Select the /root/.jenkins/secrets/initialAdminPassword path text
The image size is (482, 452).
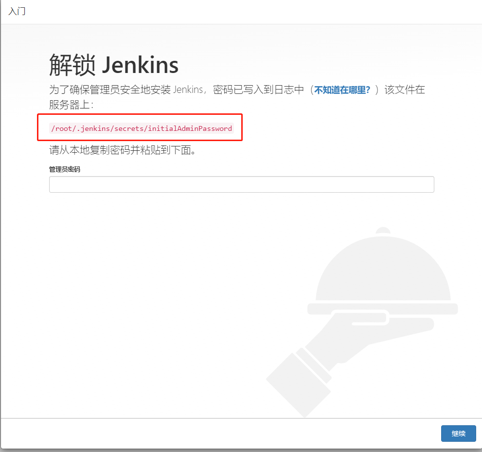pos(142,128)
